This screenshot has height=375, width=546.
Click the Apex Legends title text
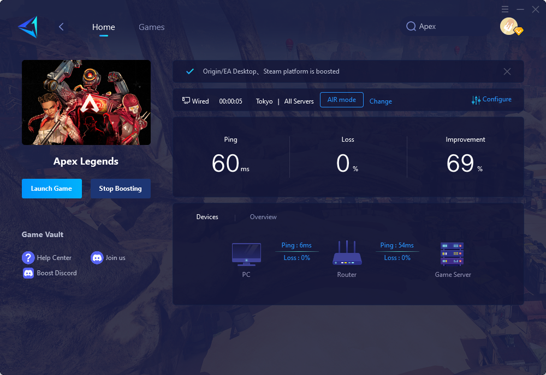coord(86,161)
